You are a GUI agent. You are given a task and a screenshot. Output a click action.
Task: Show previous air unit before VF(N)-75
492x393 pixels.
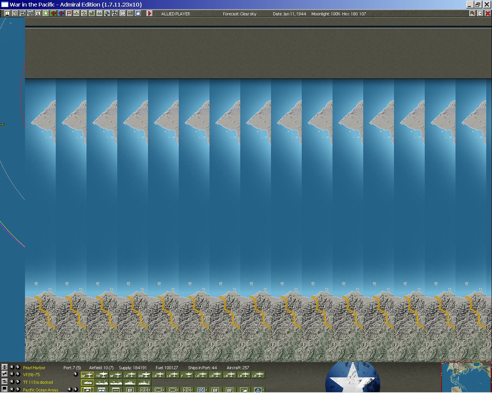(12, 374)
